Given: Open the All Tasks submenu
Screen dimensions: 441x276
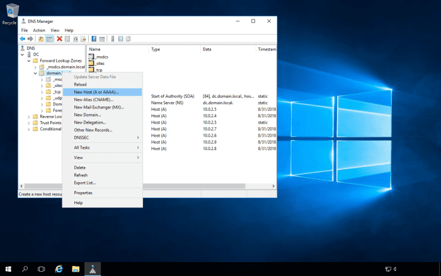Looking at the screenshot, I should tap(102, 147).
